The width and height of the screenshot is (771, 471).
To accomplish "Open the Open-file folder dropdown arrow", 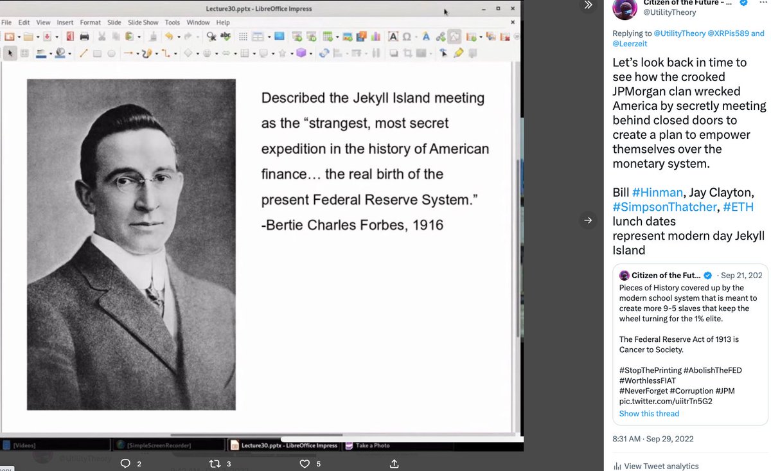I will coord(38,37).
